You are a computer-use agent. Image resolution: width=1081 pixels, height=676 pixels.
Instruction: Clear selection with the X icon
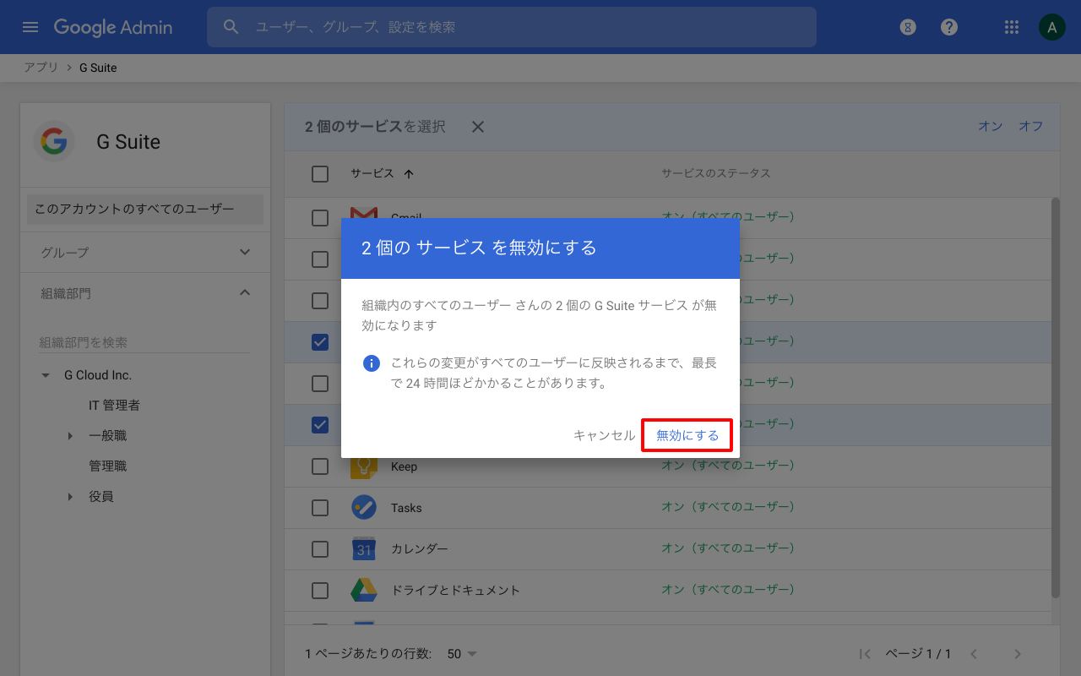click(x=478, y=127)
